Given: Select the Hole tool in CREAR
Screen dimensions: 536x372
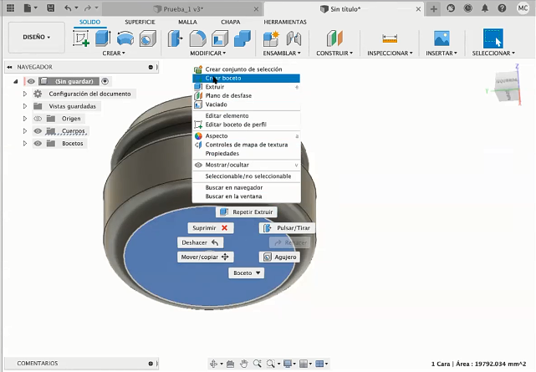Looking at the screenshot, I should pyautogui.click(x=147, y=38).
